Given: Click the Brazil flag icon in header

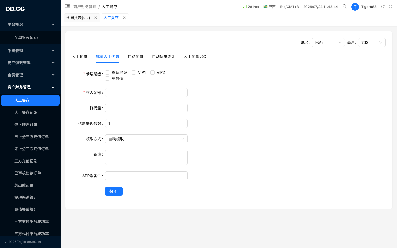Looking at the screenshot, I should pos(265,6).
